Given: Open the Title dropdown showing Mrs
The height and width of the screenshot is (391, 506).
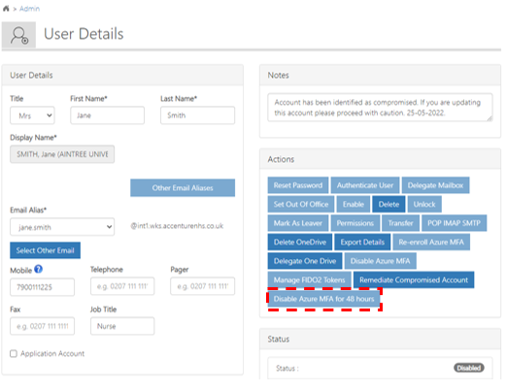Looking at the screenshot, I should (x=32, y=115).
